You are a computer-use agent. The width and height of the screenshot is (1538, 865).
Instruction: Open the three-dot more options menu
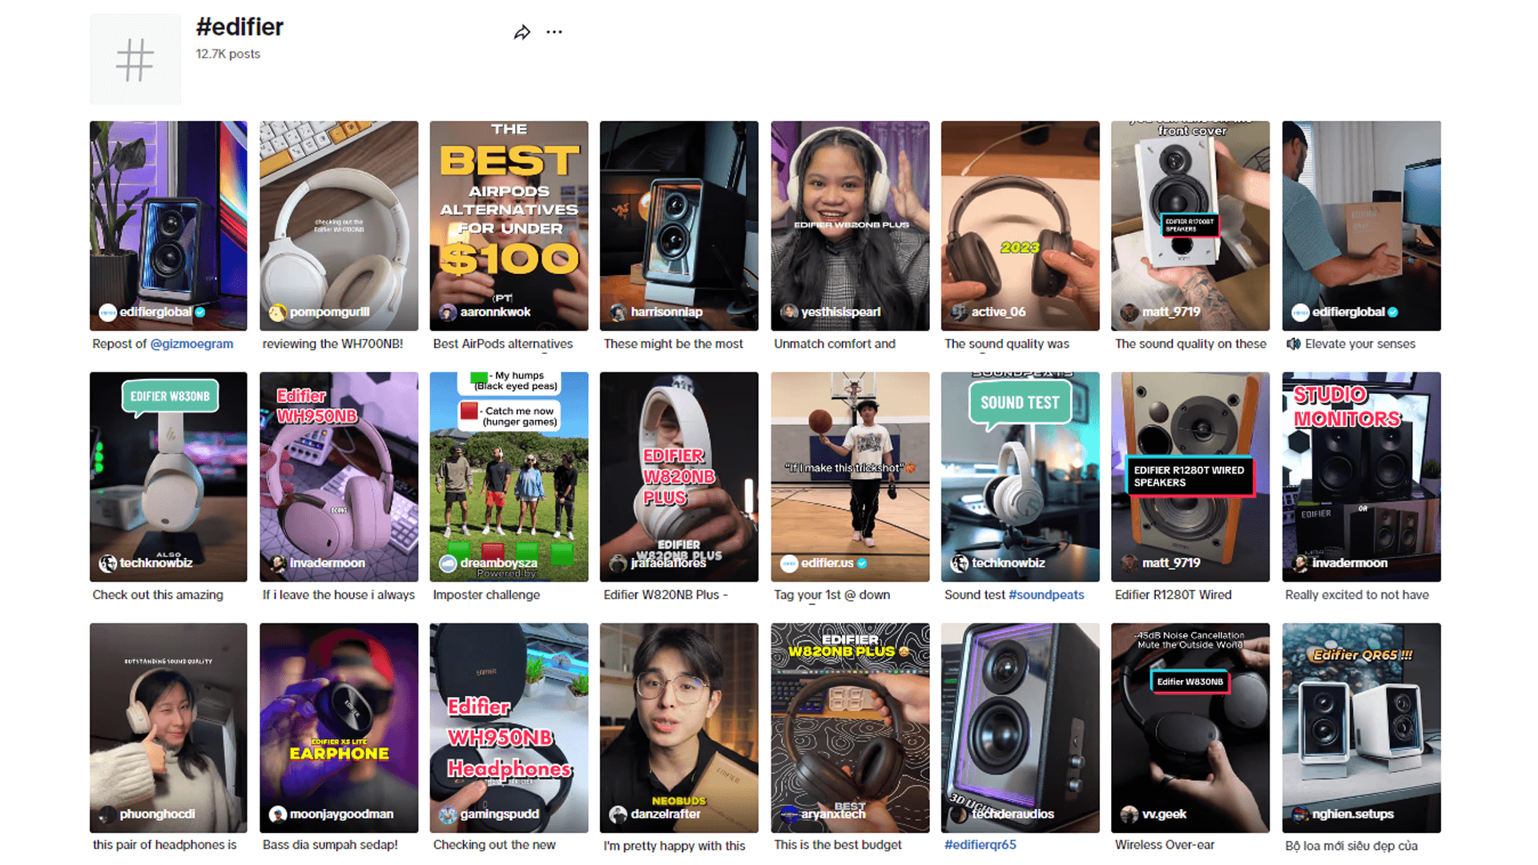[554, 32]
